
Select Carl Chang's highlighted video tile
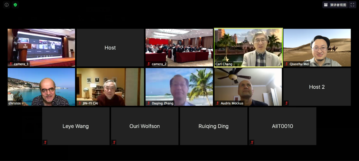tap(248, 47)
